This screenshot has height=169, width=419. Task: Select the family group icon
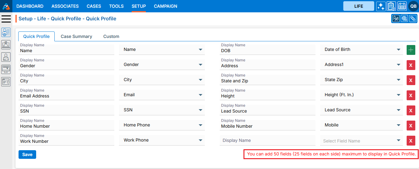tap(396, 19)
